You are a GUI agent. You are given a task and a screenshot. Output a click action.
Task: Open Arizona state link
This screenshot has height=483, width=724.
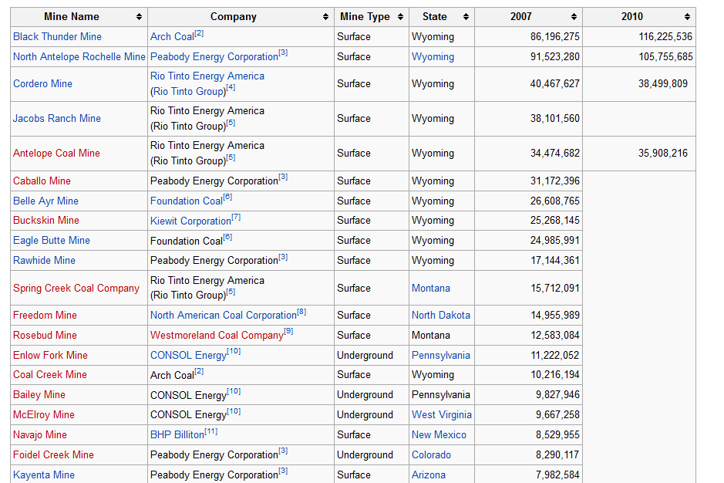[x=429, y=475]
